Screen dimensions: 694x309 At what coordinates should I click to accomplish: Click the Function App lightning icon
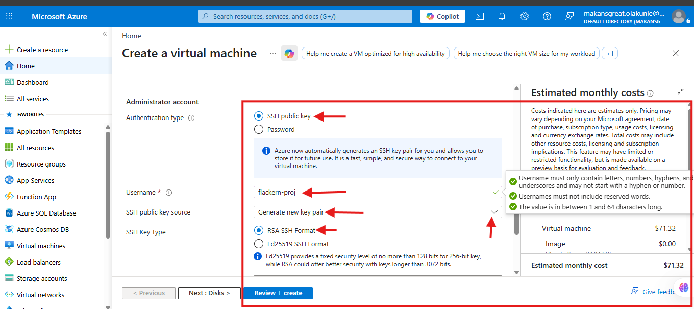pyautogui.click(x=9, y=197)
